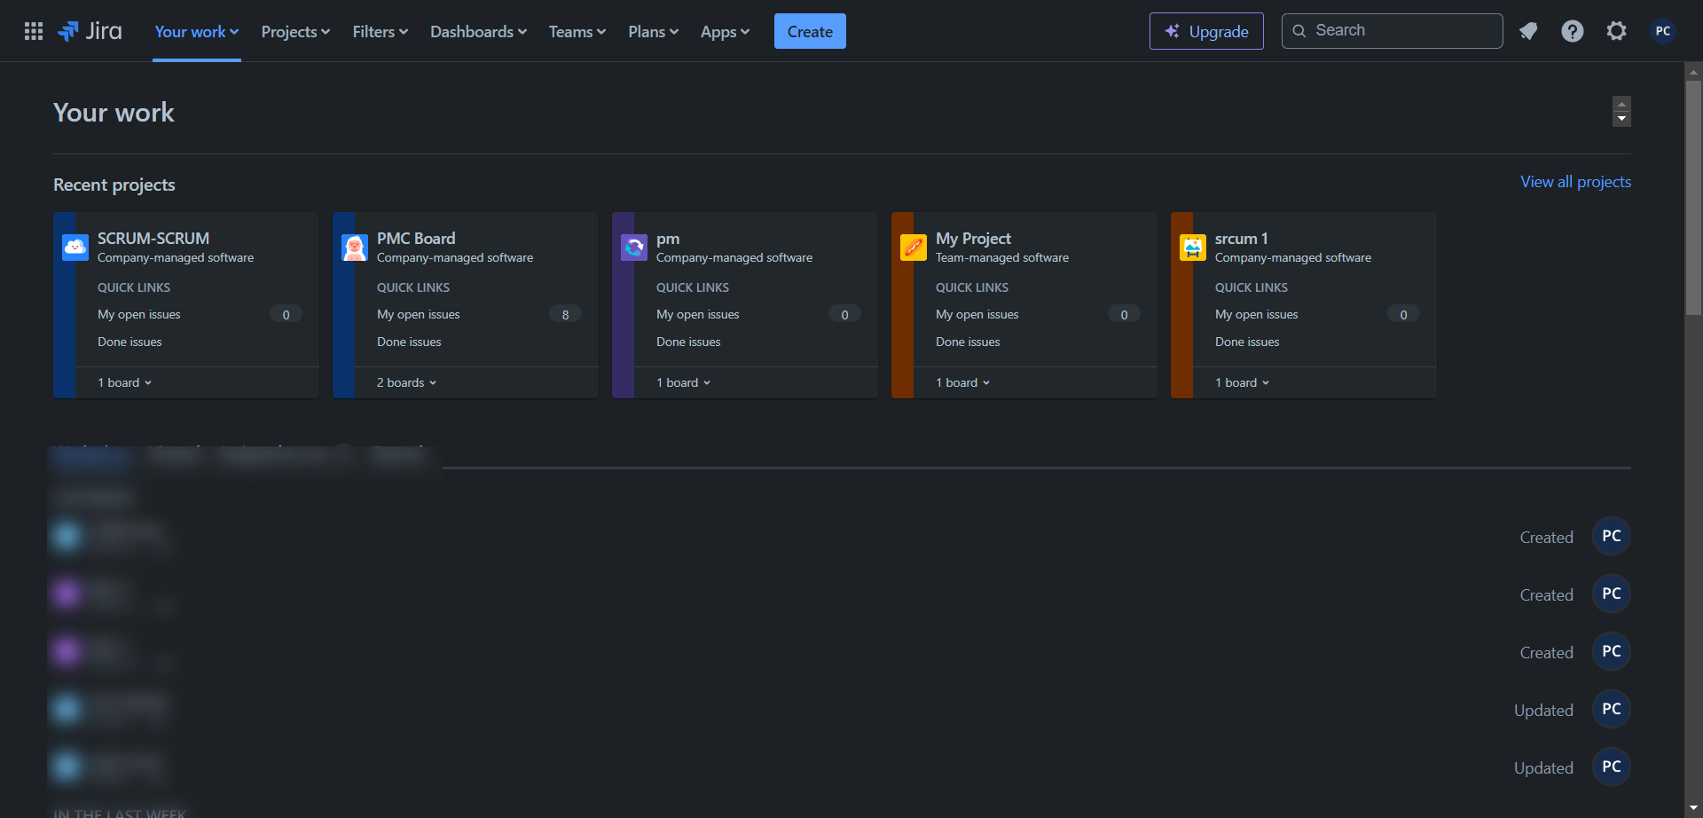Click the My Project avatar icon
This screenshot has width=1703, height=818.
click(914, 247)
